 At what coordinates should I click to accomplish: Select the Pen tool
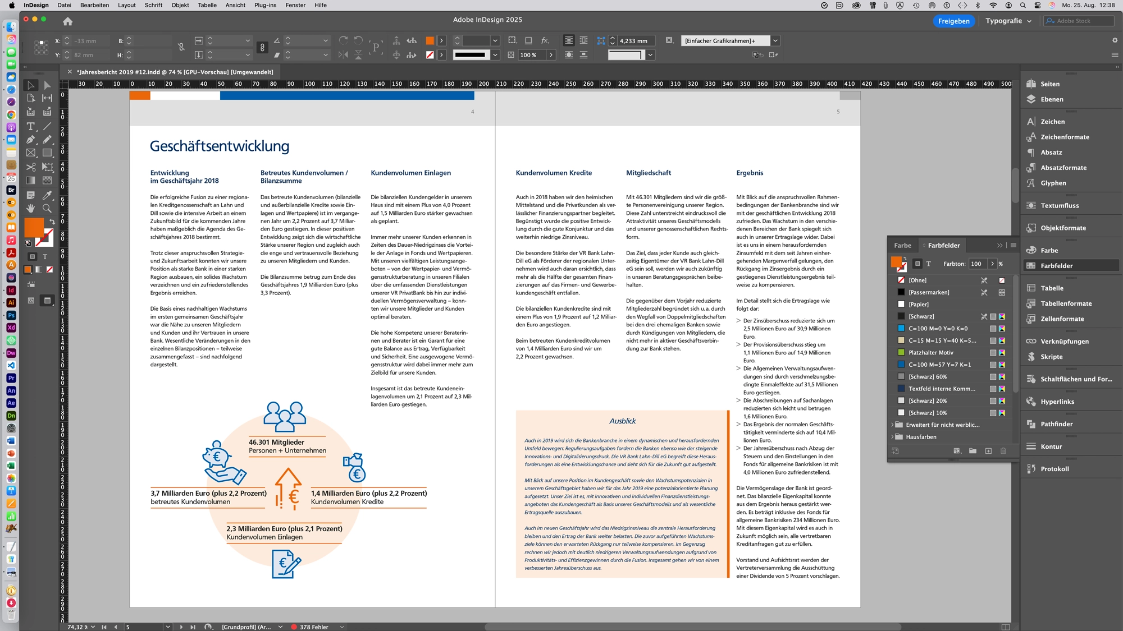30,139
